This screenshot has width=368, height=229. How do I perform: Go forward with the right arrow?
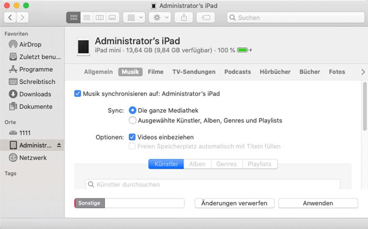click(22, 18)
